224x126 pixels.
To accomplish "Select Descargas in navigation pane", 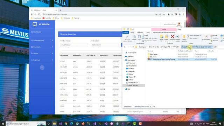I will point(131,63).
